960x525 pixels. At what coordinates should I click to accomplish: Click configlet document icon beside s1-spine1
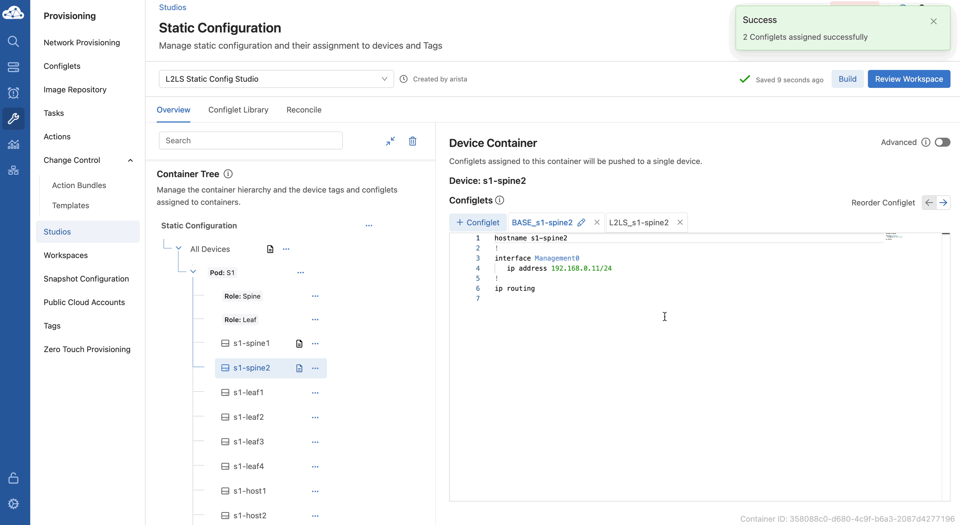(299, 343)
